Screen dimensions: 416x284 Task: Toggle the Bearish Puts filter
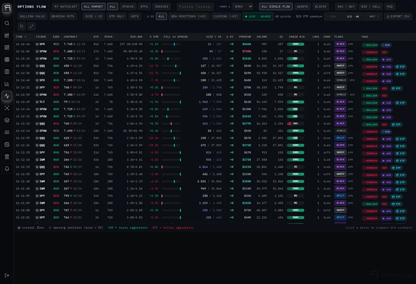pos(63,16)
